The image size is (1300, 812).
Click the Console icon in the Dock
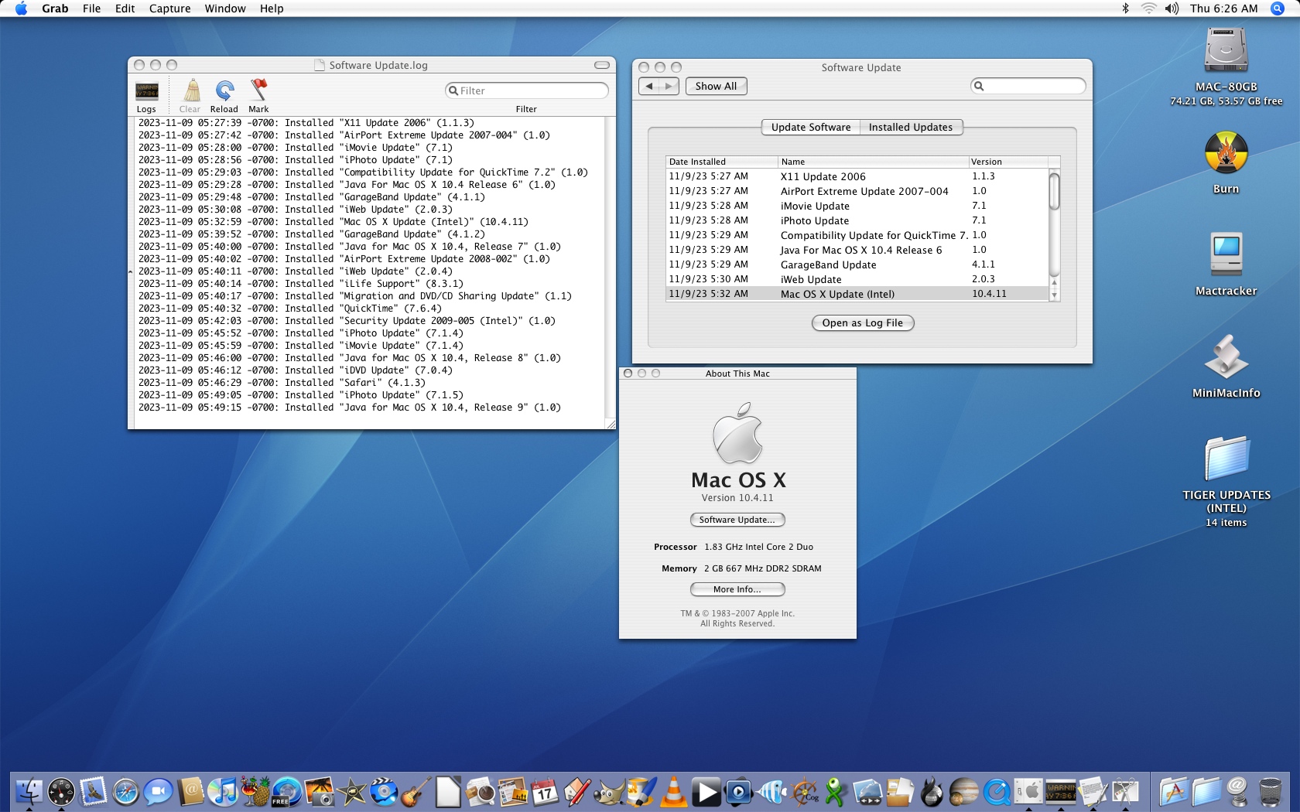point(1061,791)
